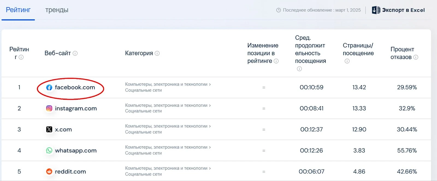Click the 12.90 pages per visit value
This screenshot has width=437, height=181.
click(x=359, y=129)
